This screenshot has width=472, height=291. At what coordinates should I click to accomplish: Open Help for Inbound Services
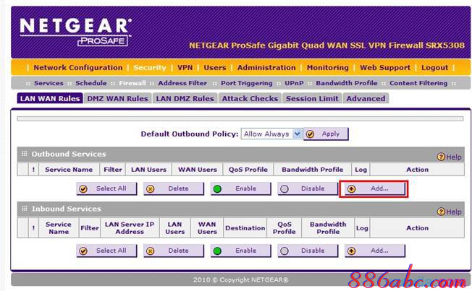click(x=450, y=212)
